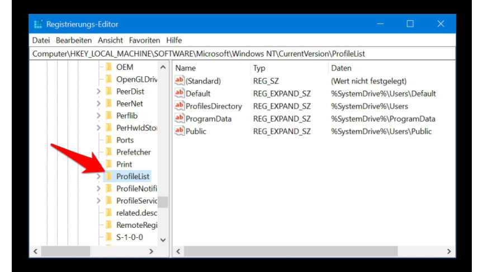Click the REG_SZ type cell

click(x=266, y=81)
